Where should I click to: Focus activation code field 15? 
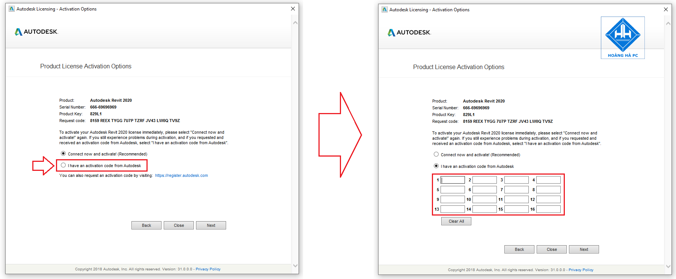coord(516,209)
